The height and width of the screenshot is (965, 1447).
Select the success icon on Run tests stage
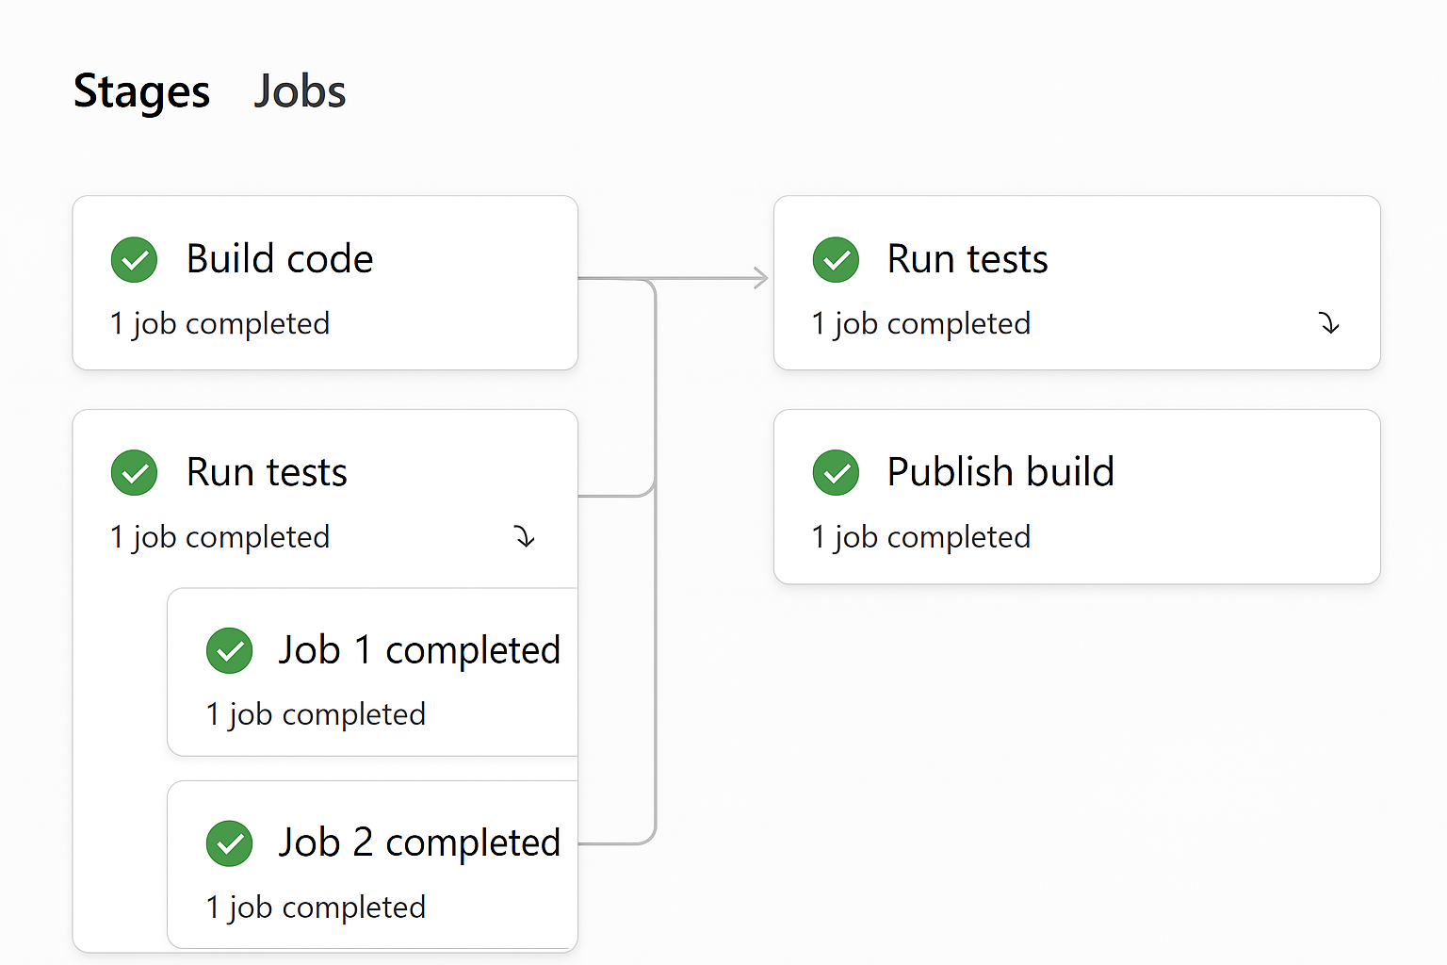point(836,260)
